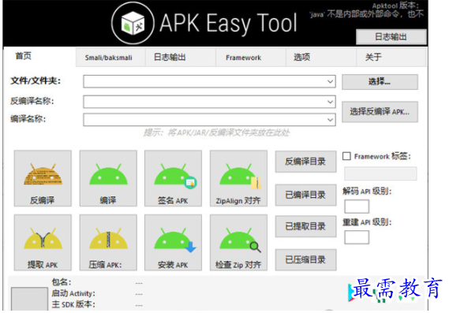Click the 解码 API 级别 input box
Screen dimensions: 449x313
coord(357,207)
